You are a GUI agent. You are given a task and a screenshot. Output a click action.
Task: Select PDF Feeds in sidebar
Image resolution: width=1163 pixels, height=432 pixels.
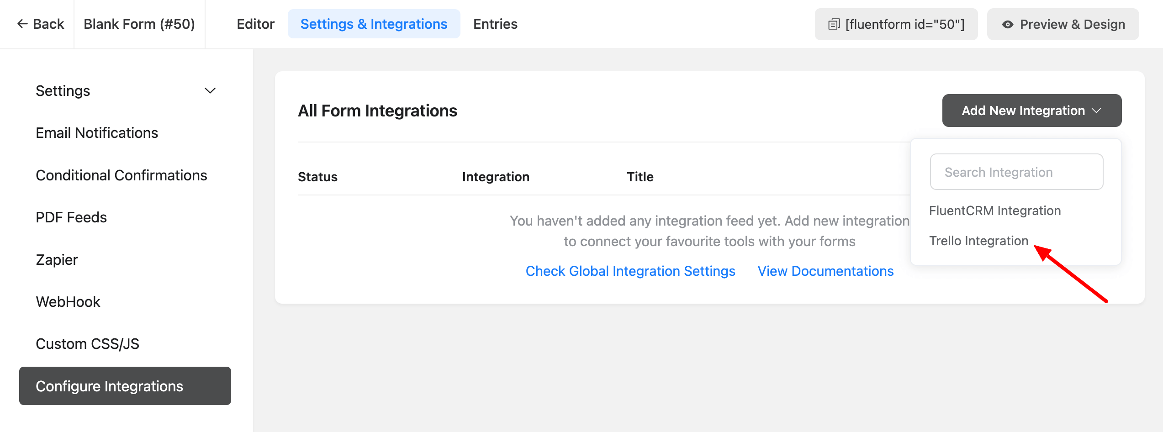pos(71,217)
